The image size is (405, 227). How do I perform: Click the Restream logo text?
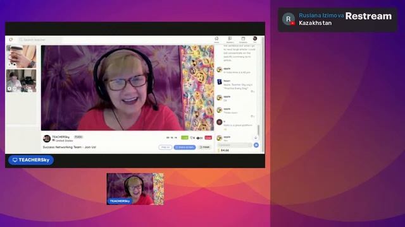(x=368, y=16)
